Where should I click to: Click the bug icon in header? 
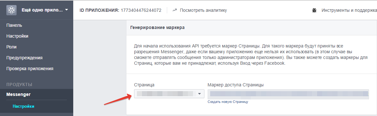click(x=314, y=10)
